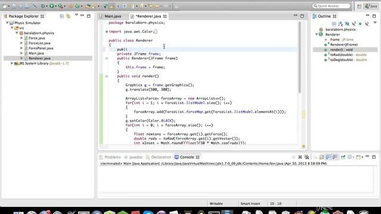Toggle Hide Fields in the Outline toolbar
This screenshot has width=381, height=214.
[347, 24]
